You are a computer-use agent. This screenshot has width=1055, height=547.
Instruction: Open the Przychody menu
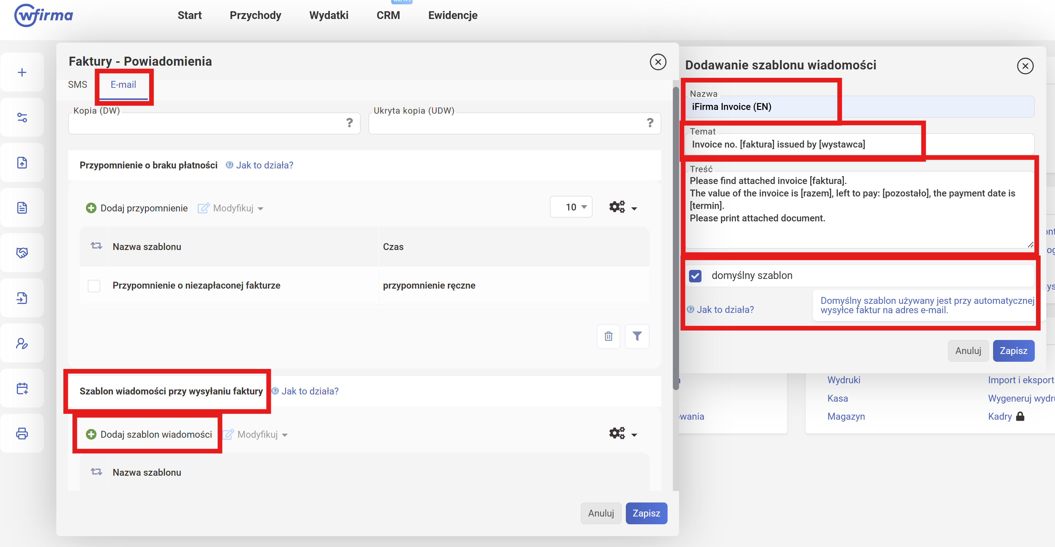coord(255,16)
